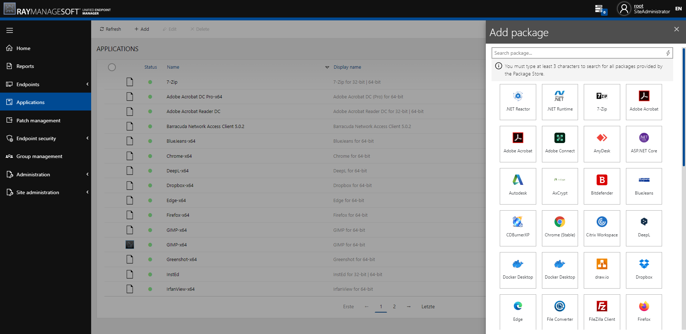Select the AnyDesk package tile
The height and width of the screenshot is (334, 686).
click(x=602, y=144)
